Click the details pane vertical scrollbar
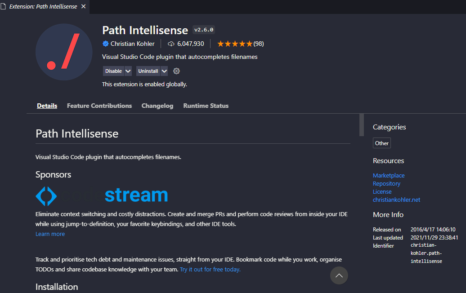Screen dimensions: 466x293 pos(361,125)
